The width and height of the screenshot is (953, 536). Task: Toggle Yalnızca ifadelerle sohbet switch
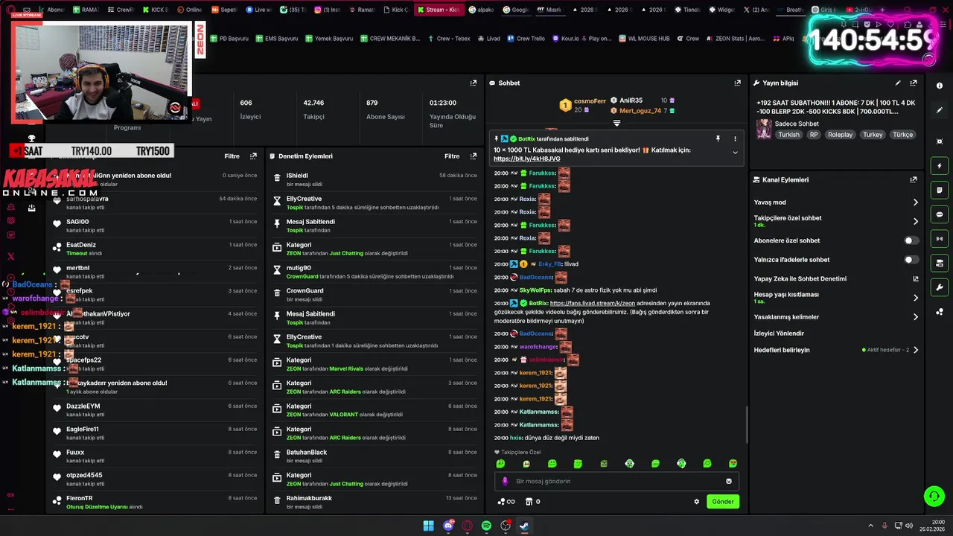[x=911, y=260]
